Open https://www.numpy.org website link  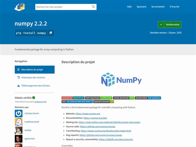click(88, 114)
